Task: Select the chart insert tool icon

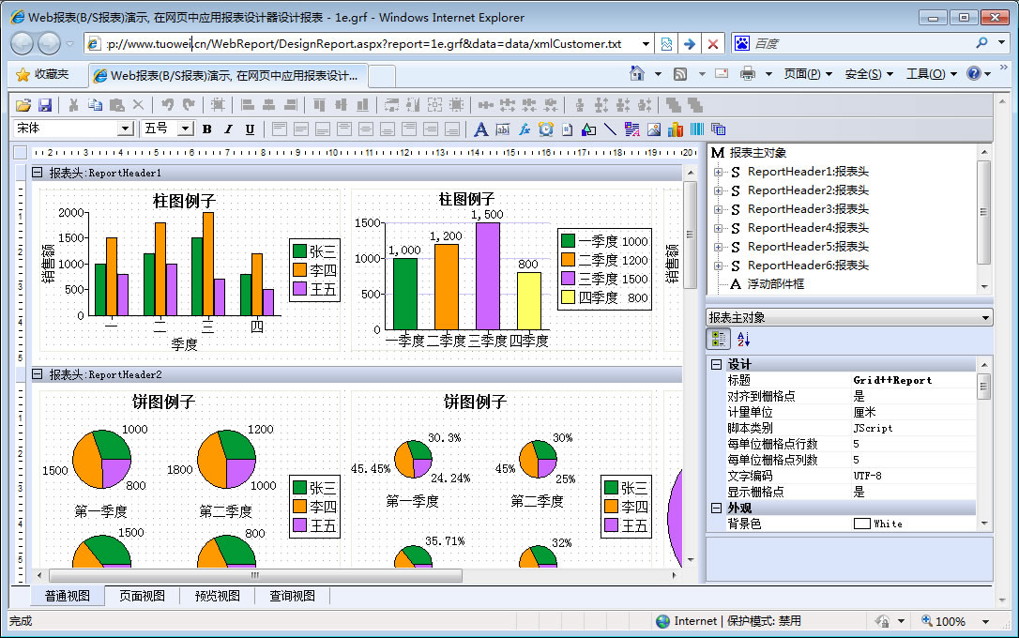Action: pyautogui.click(x=676, y=129)
